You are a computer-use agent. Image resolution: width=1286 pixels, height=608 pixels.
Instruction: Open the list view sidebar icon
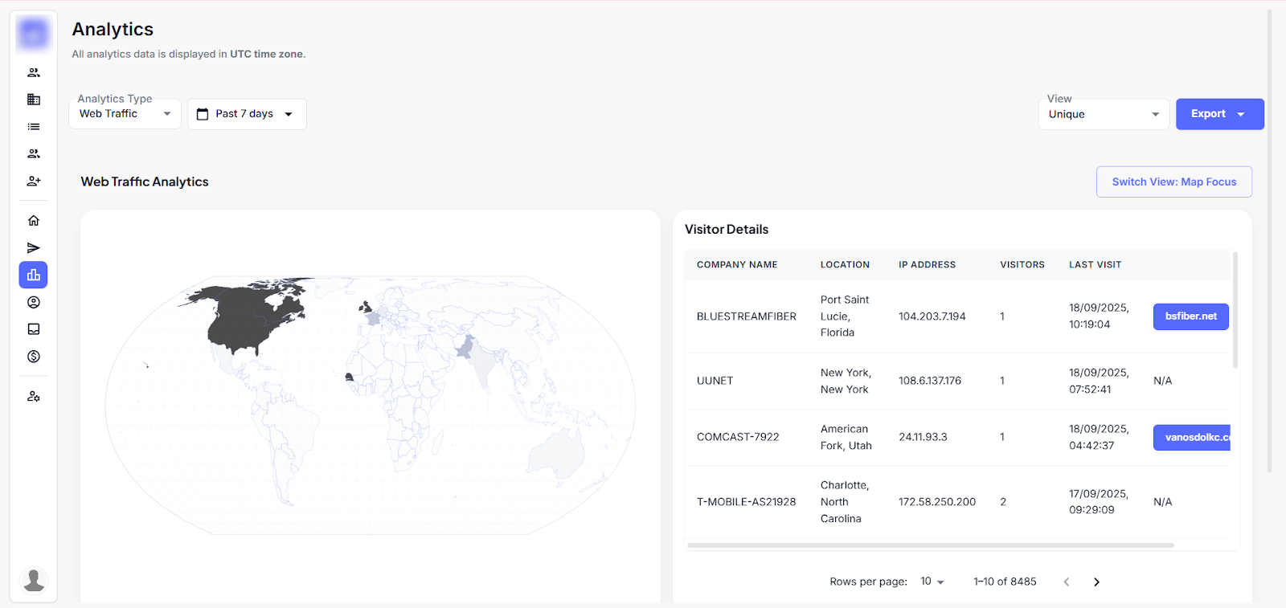pos(34,127)
